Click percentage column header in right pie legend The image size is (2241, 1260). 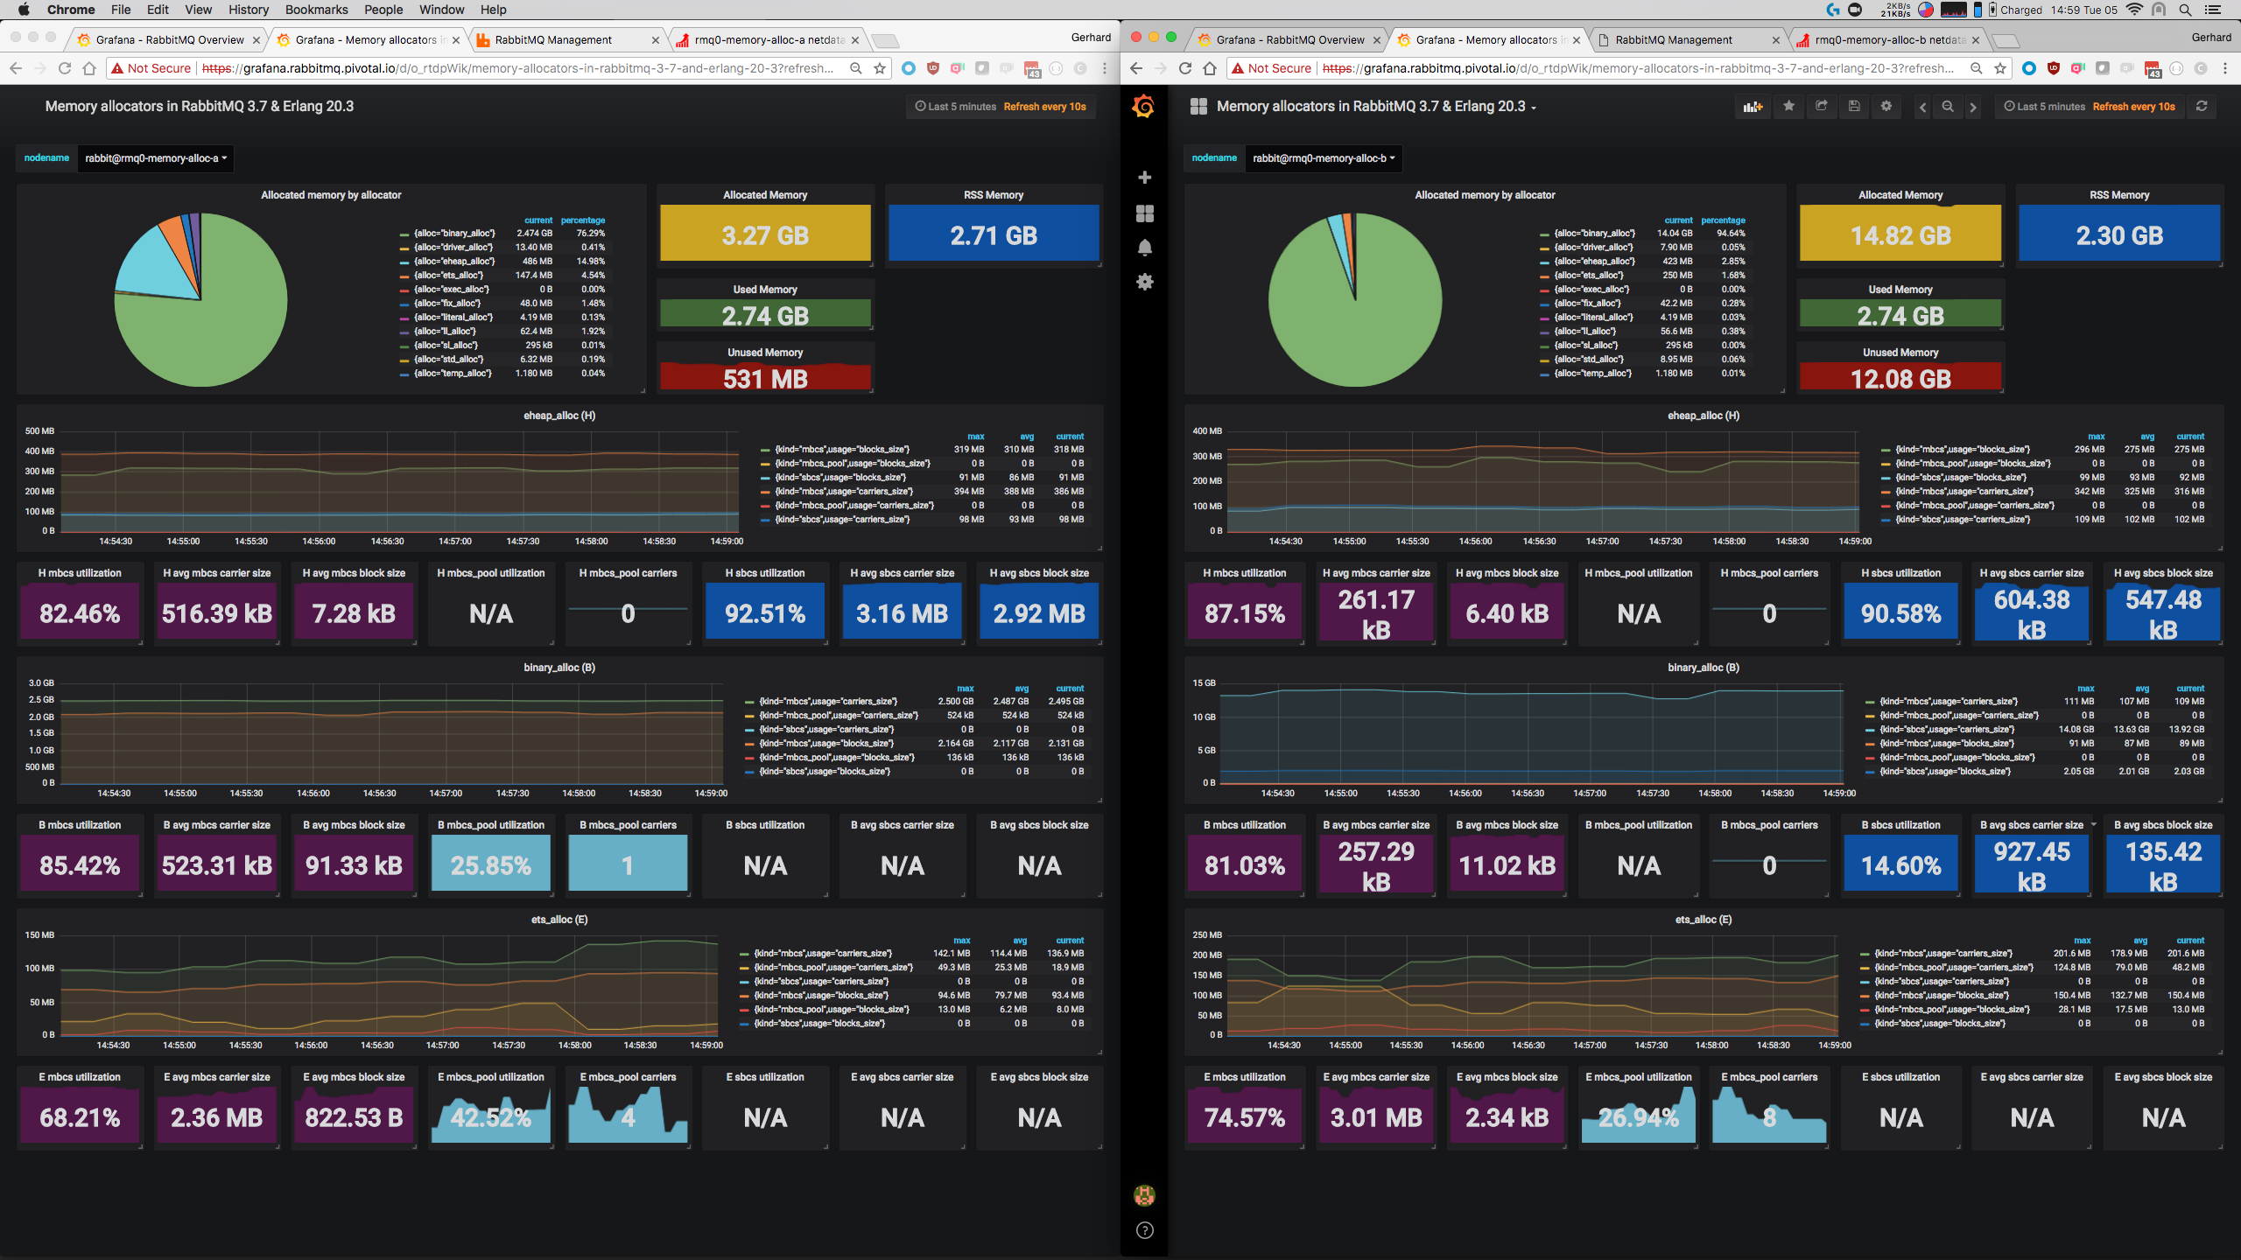point(1723,220)
